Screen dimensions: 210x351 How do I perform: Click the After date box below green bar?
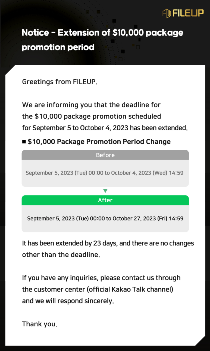(x=105, y=218)
